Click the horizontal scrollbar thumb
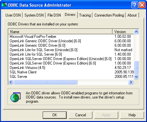 click(x=46, y=82)
